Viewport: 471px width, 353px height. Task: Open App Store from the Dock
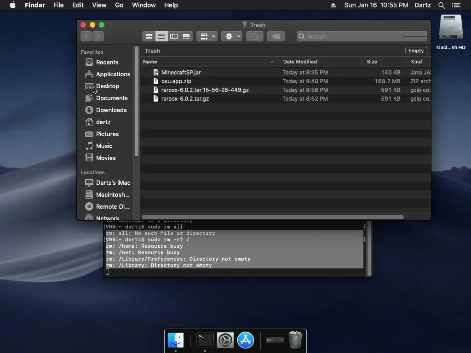tap(246, 340)
